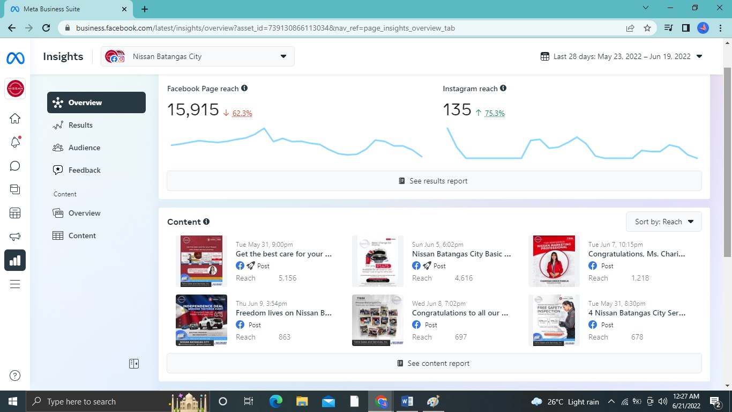Open the Nissan page profile icon in sidebar
732x412 pixels.
[x=15, y=89]
